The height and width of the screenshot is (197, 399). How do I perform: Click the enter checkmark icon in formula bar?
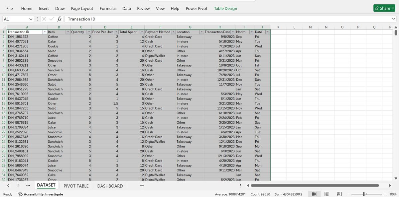[x=52, y=19]
